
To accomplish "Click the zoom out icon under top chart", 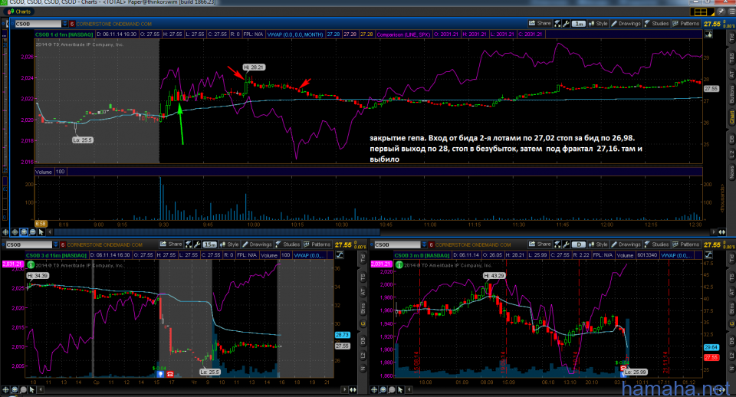I will (x=32, y=231).
